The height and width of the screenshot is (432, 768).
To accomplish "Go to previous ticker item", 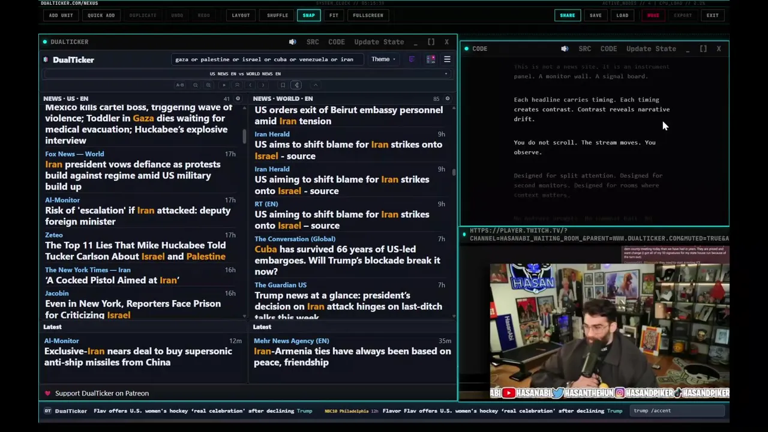I will [x=250, y=85].
